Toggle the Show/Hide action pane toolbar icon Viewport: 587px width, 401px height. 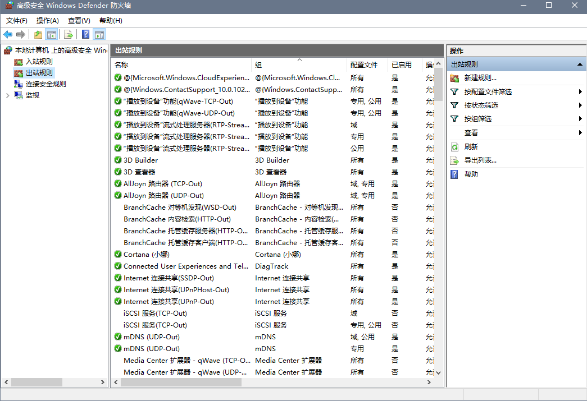click(99, 34)
